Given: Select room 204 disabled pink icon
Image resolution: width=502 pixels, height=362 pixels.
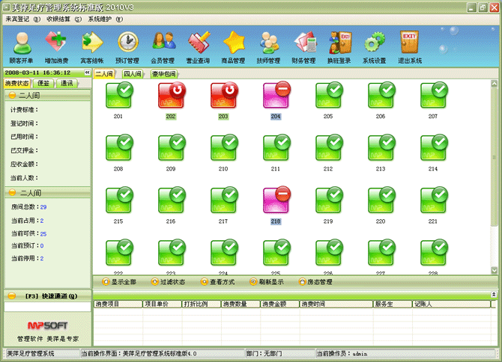Looking at the screenshot, I should pos(276,96).
